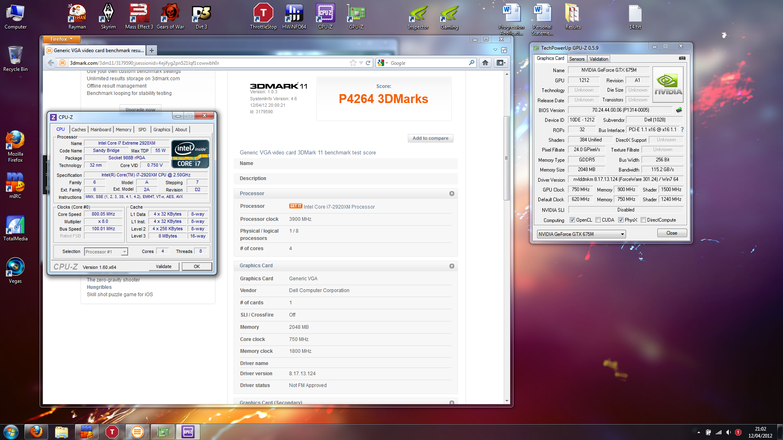Click the taskbar clock
This screenshot has height=440, width=783.
pos(760,432)
